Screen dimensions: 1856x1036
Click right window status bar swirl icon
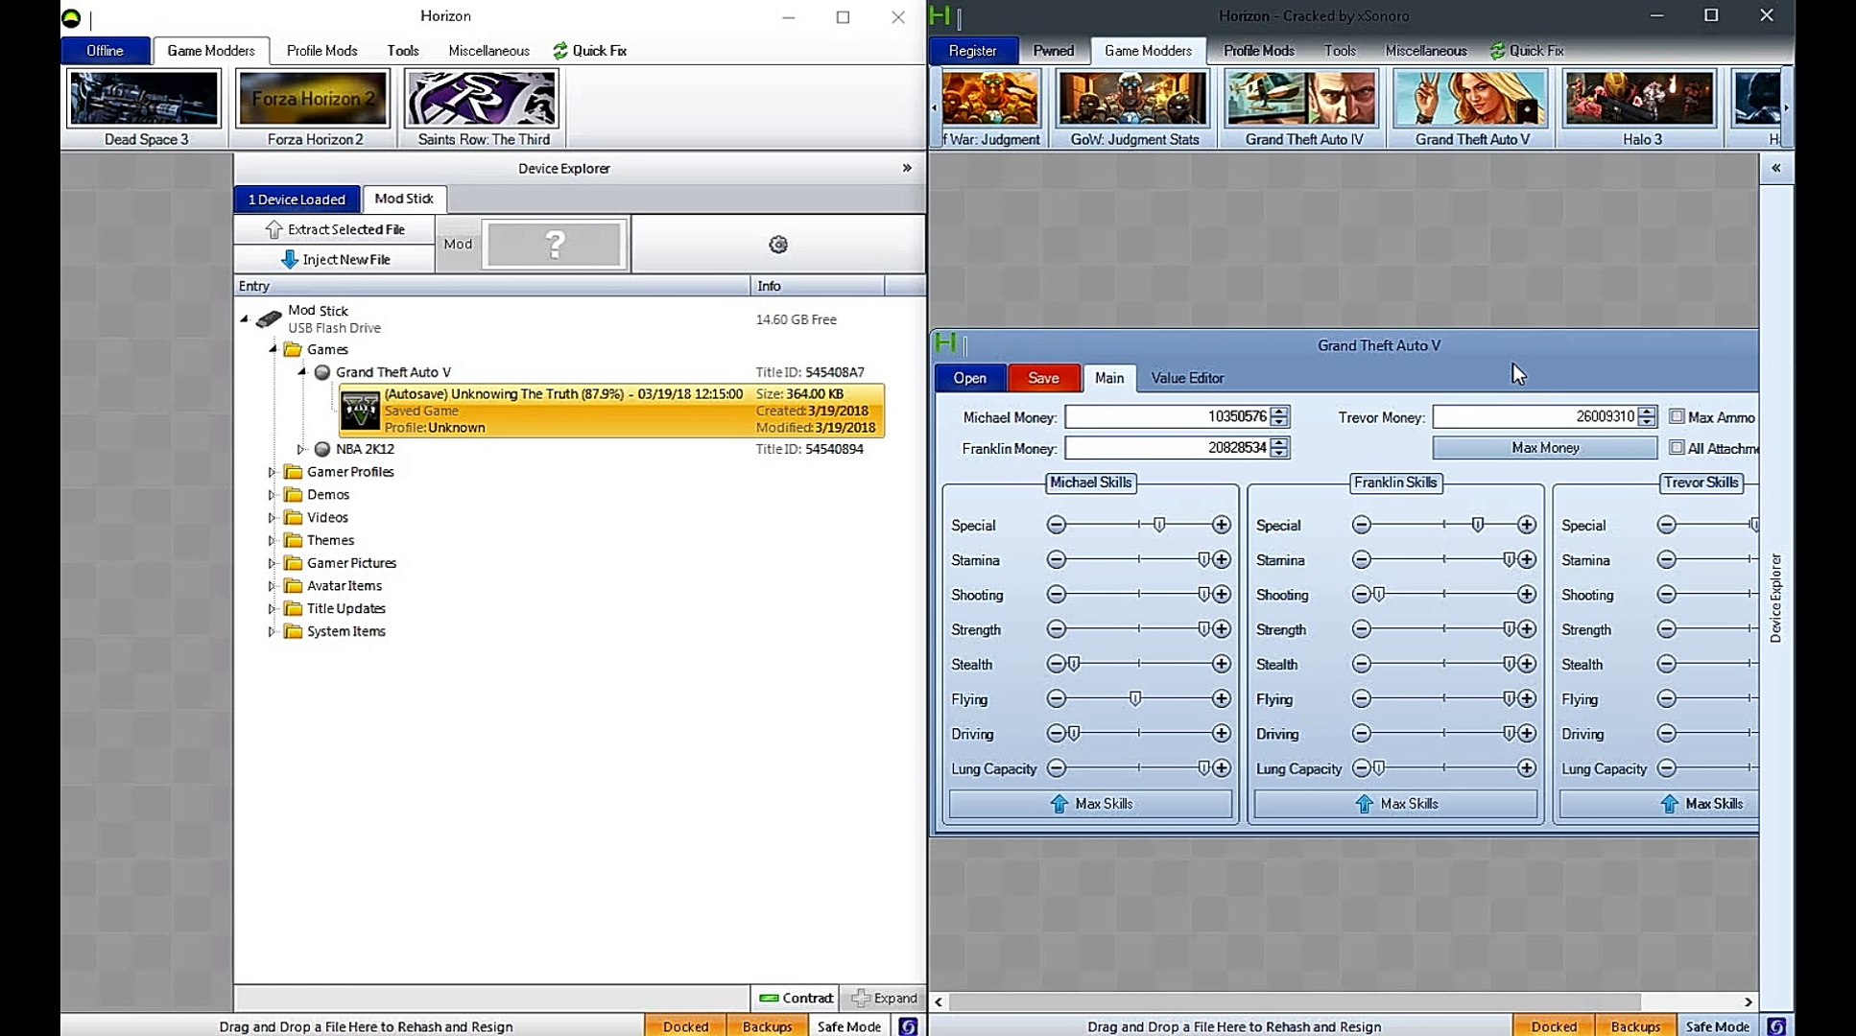pos(1776,1026)
